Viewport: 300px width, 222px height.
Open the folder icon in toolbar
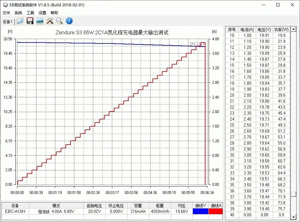coord(20,21)
